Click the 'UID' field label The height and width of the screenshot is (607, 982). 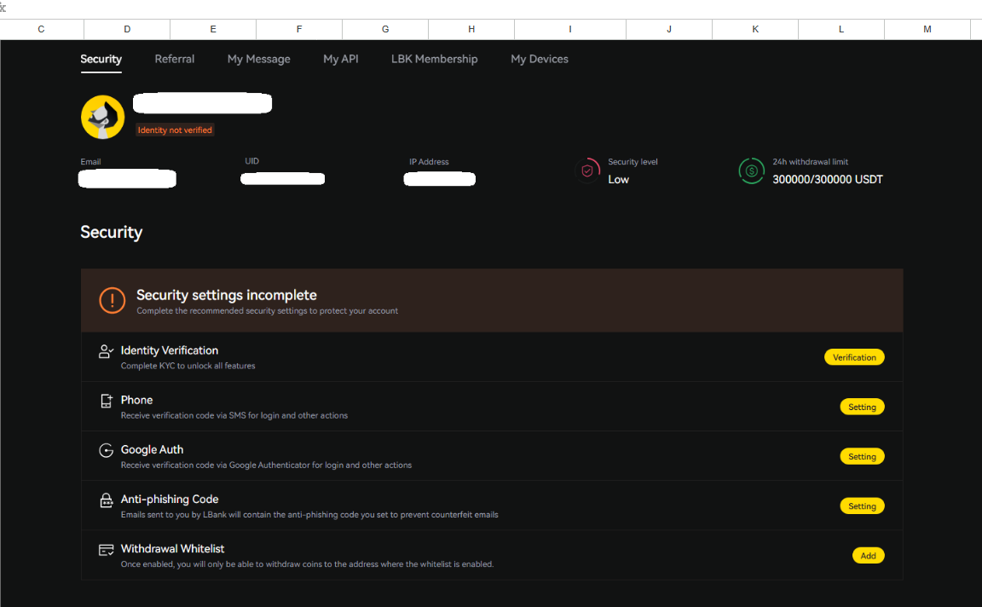(x=251, y=161)
